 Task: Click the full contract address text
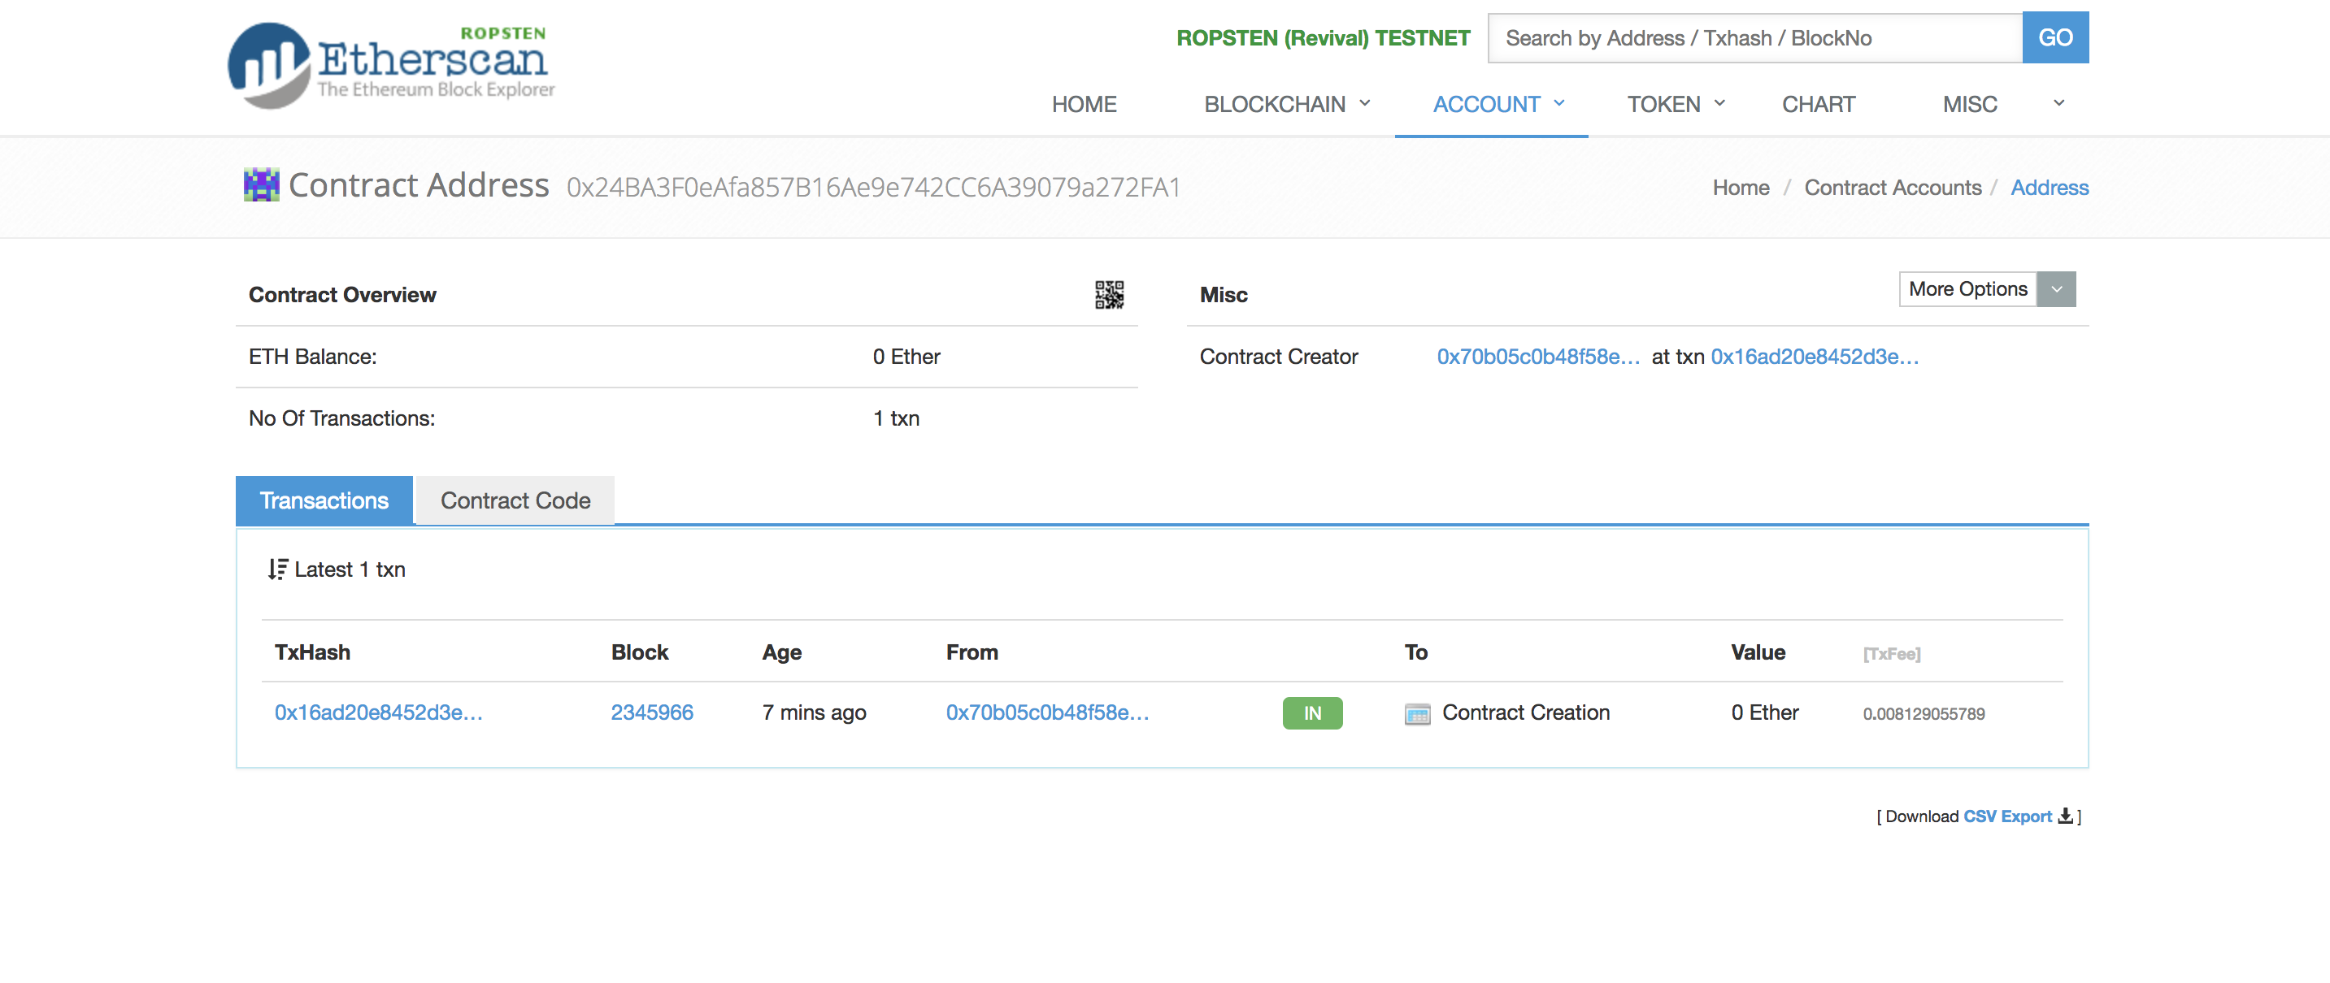(x=874, y=187)
